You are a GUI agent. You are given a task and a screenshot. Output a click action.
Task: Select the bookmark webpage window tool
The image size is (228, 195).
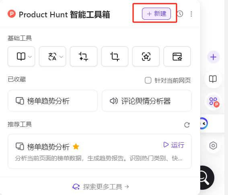(x=177, y=56)
